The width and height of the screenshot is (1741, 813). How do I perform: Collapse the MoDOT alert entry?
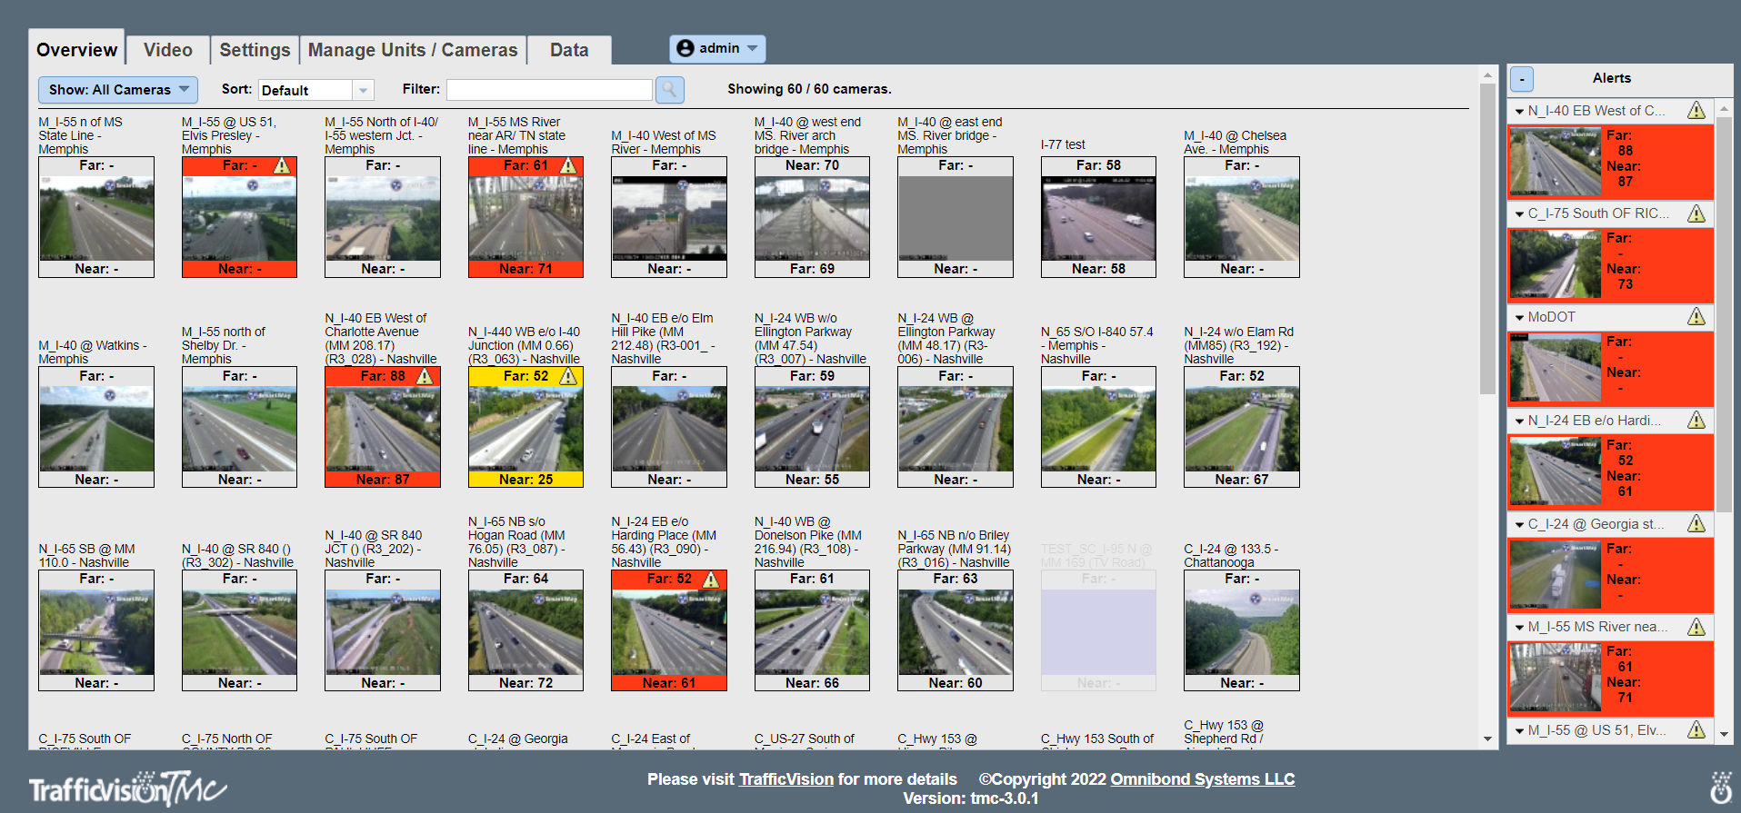(1519, 318)
